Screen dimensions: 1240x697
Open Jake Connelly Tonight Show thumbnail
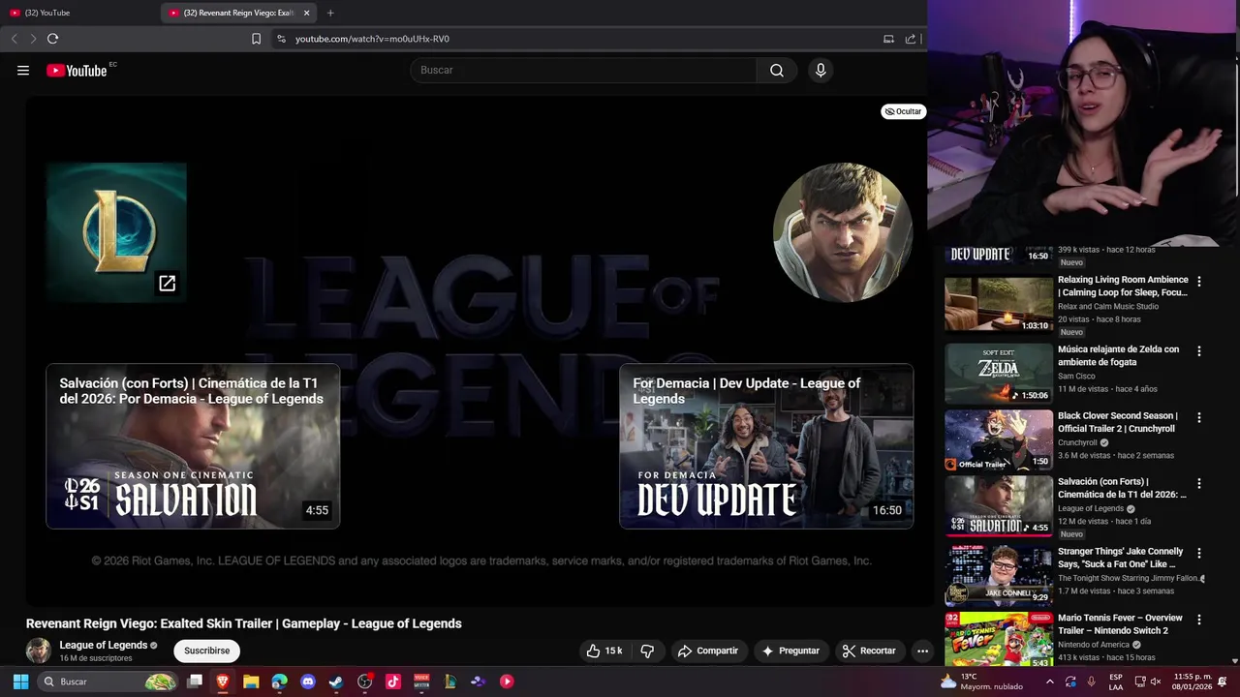[x=999, y=575]
